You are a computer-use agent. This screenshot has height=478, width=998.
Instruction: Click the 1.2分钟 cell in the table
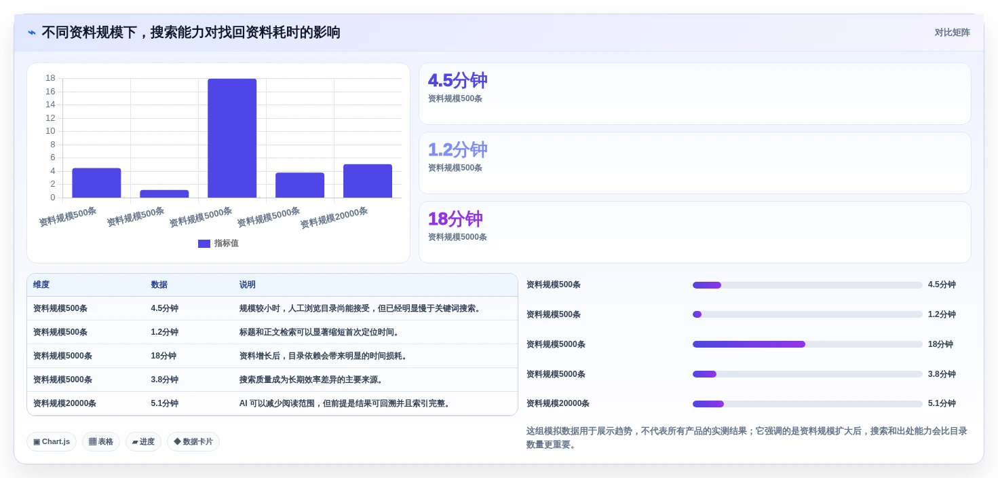[165, 332]
